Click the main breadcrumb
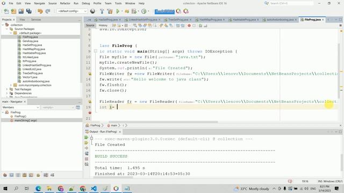This screenshot has height=193, width=344. pyautogui.click(x=114, y=125)
